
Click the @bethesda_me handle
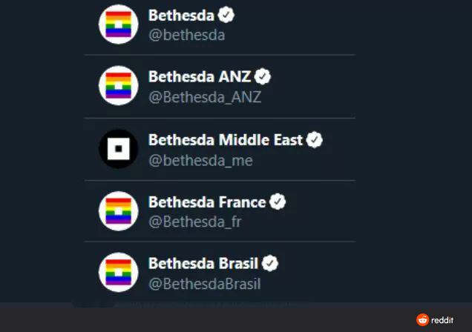point(200,159)
